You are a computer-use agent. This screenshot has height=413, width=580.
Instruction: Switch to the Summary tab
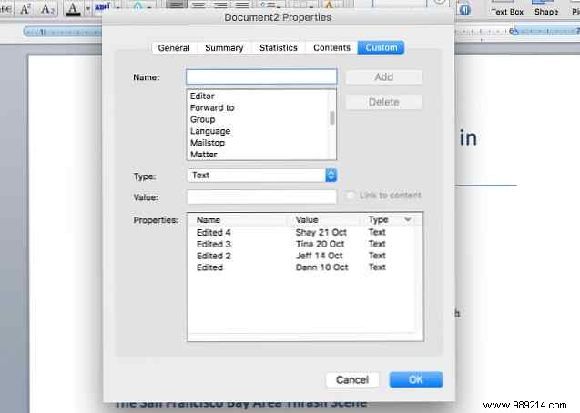pyautogui.click(x=224, y=47)
